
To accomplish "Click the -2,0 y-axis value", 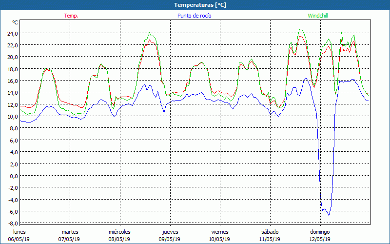I will pyautogui.click(x=13, y=188).
